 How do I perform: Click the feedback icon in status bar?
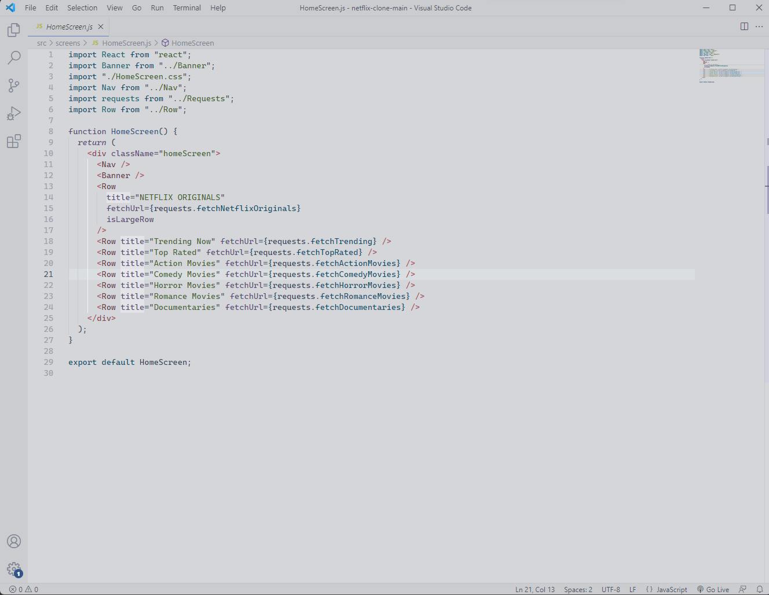tap(742, 589)
